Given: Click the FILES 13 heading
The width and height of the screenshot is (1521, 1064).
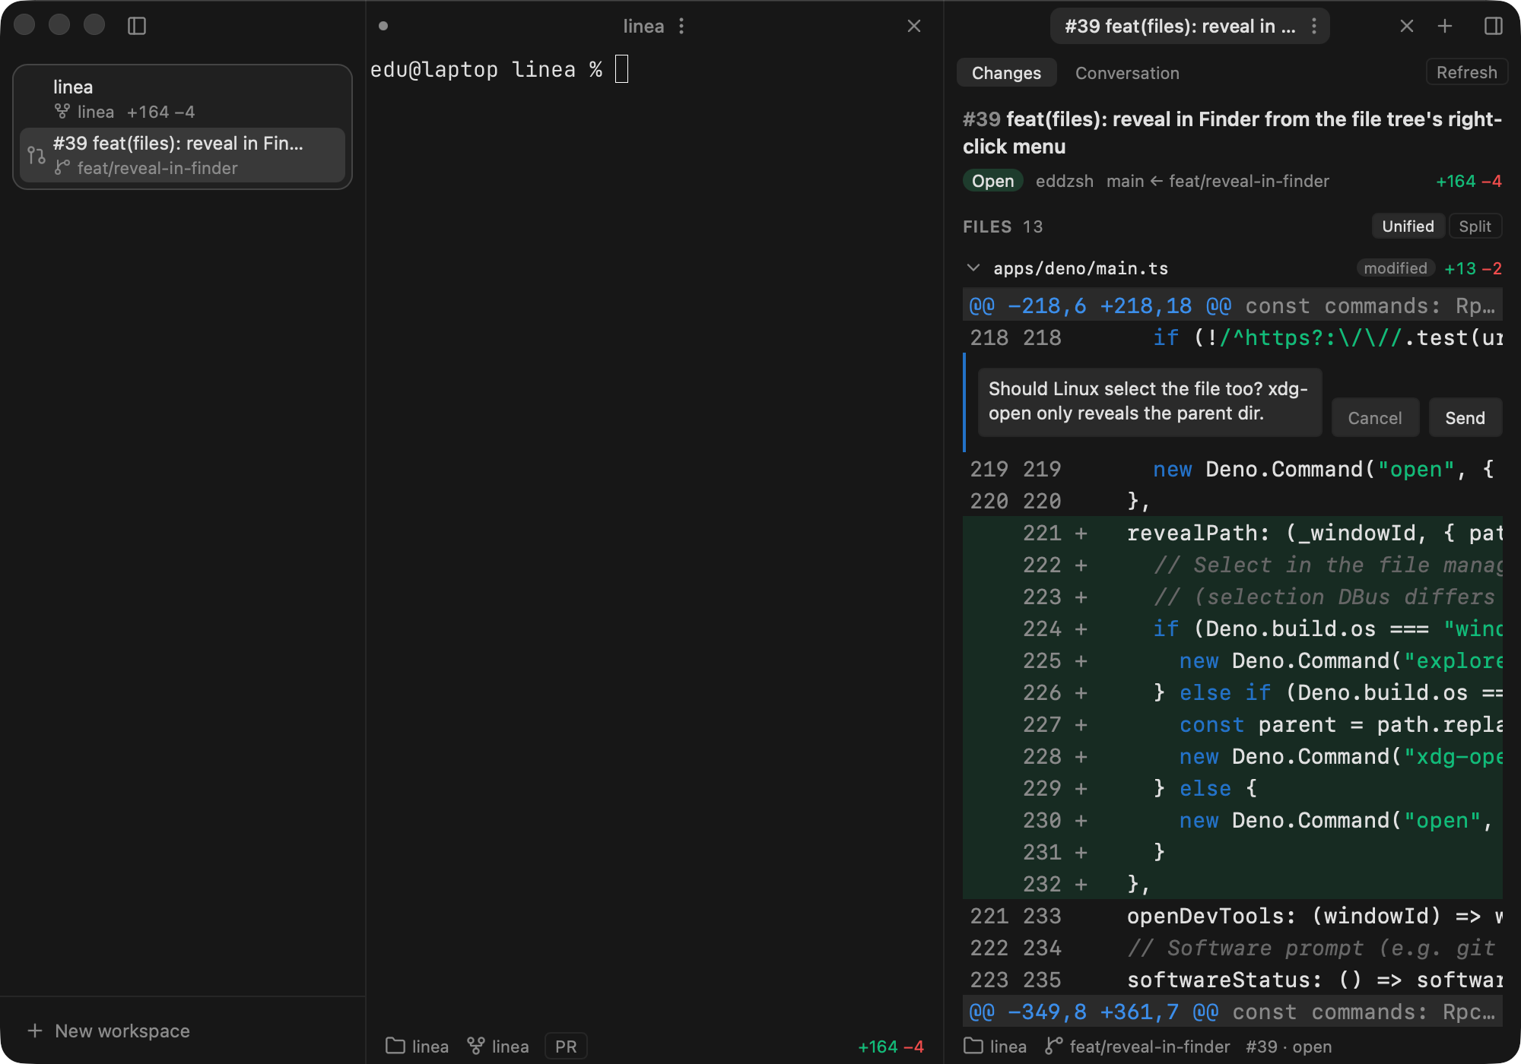Looking at the screenshot, I should 1002,226.
